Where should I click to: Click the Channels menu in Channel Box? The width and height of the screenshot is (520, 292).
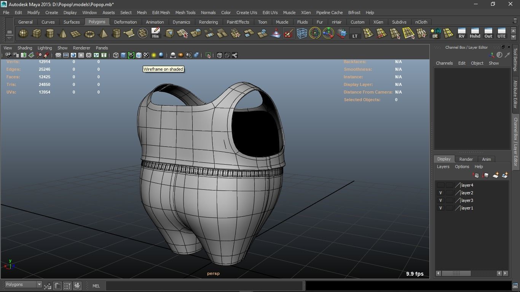[x=444, y=63]
